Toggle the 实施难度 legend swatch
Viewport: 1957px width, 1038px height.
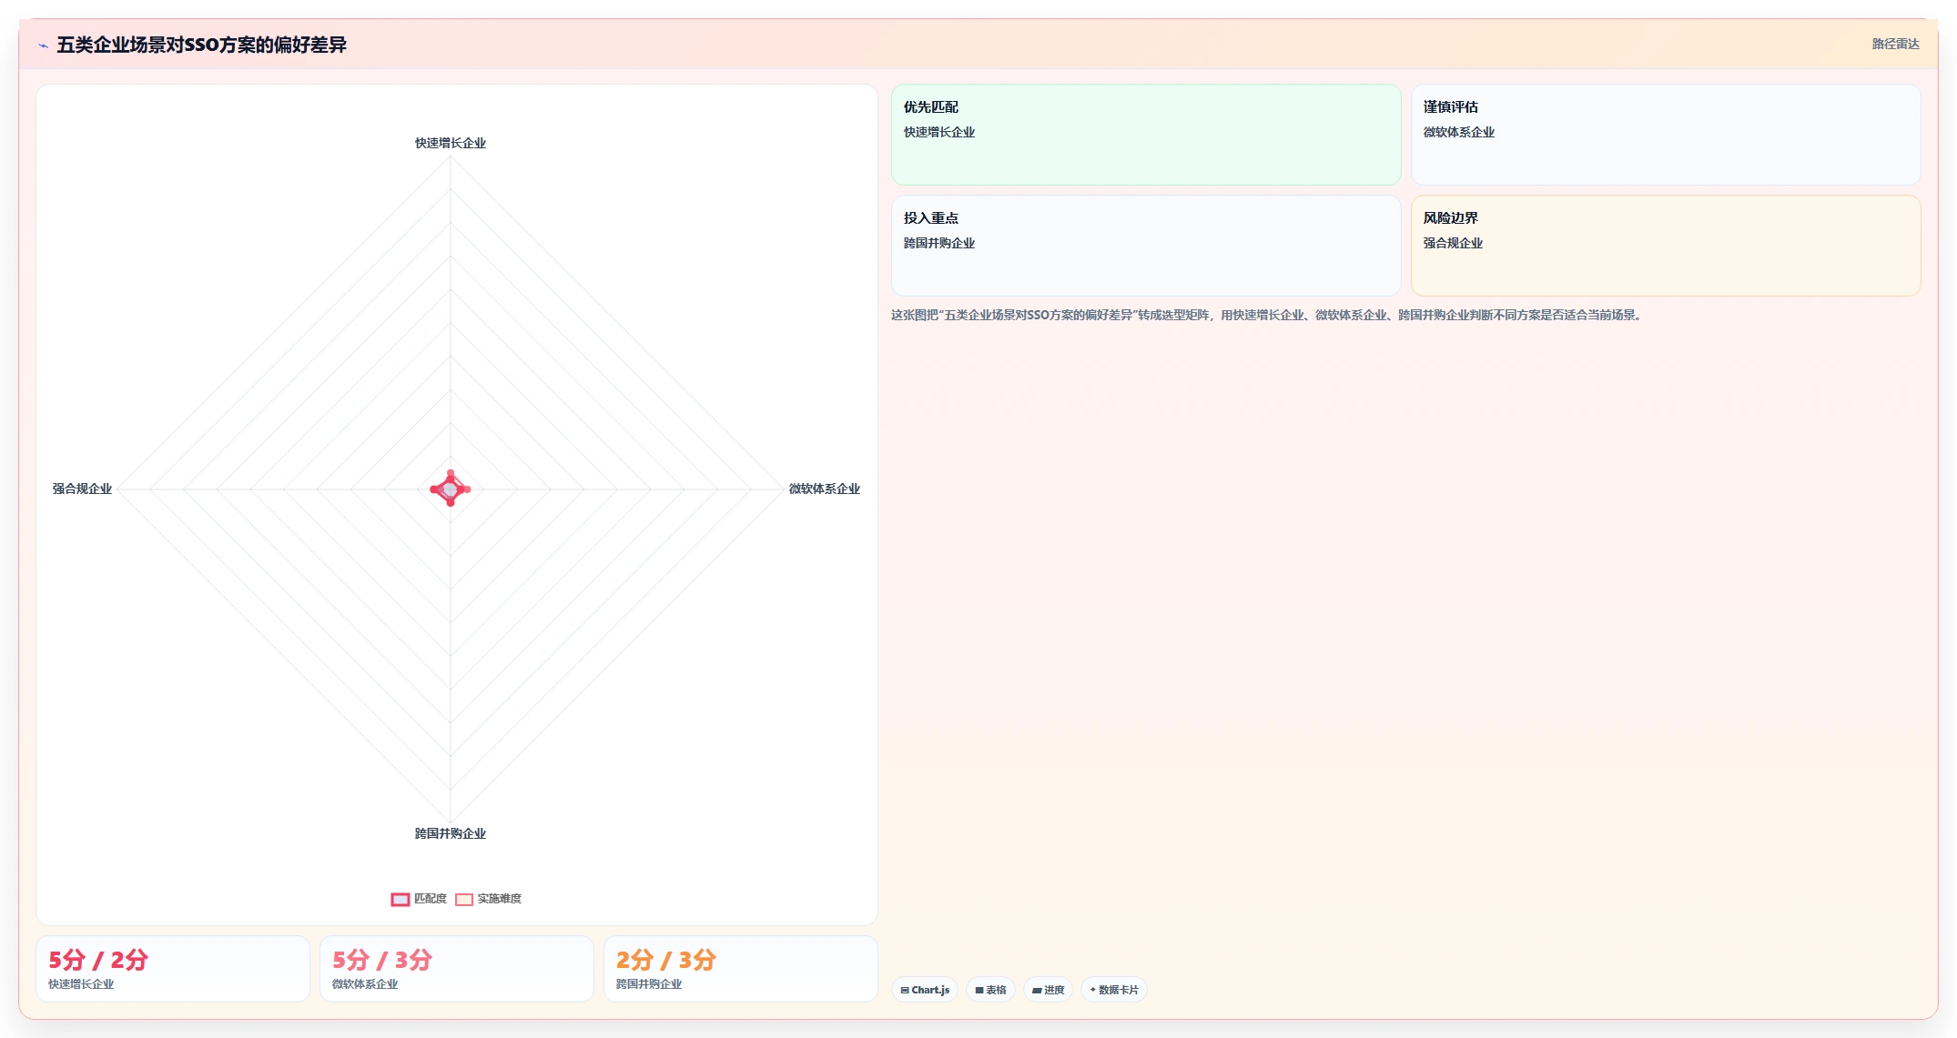(464, 900)
